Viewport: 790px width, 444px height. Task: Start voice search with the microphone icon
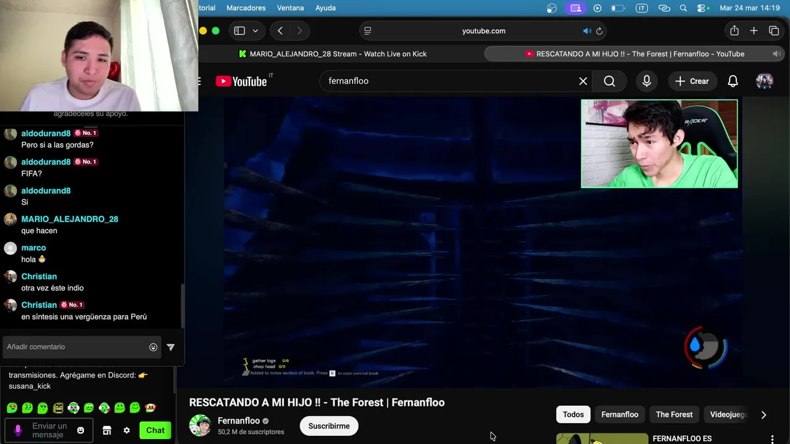pyautogui.click(x=646, y=81)
